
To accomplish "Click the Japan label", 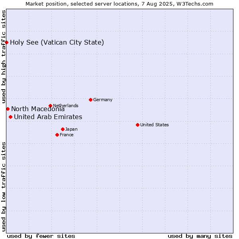I will [71, 129].
